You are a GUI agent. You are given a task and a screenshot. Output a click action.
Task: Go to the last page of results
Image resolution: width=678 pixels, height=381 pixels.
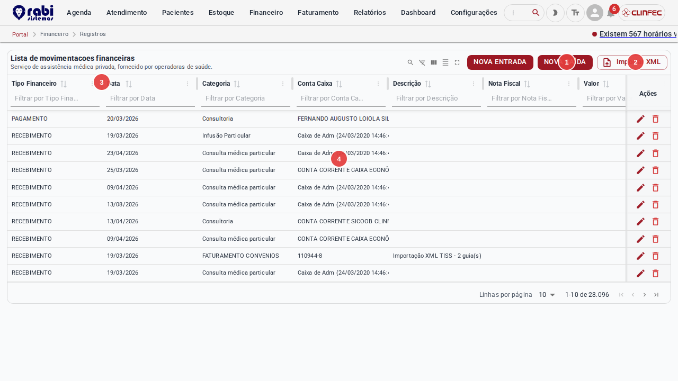tap(656, 295)
